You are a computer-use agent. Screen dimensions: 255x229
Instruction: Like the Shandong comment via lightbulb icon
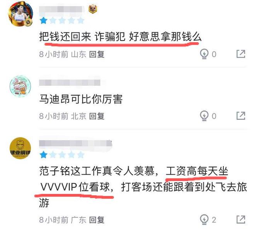pyautogui.click(x=204, y=54)
